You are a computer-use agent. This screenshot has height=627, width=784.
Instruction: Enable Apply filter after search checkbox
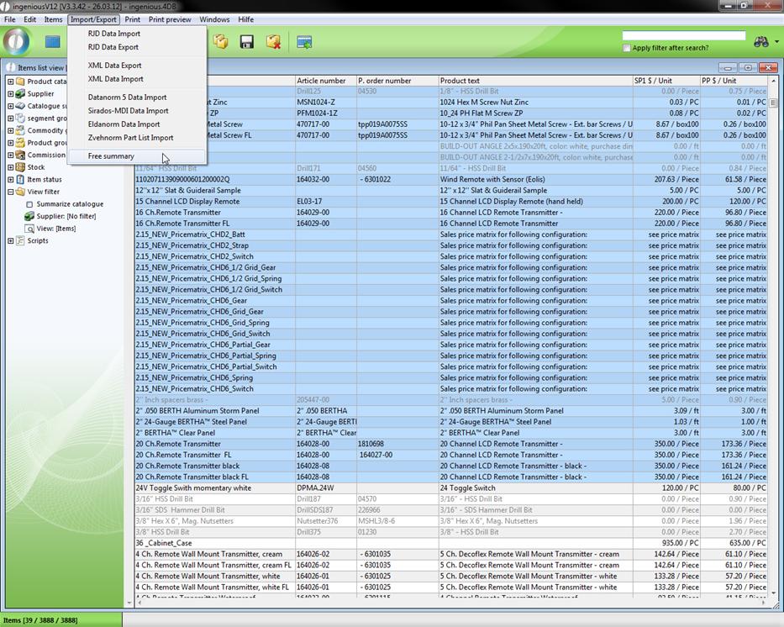pos(627,48)
